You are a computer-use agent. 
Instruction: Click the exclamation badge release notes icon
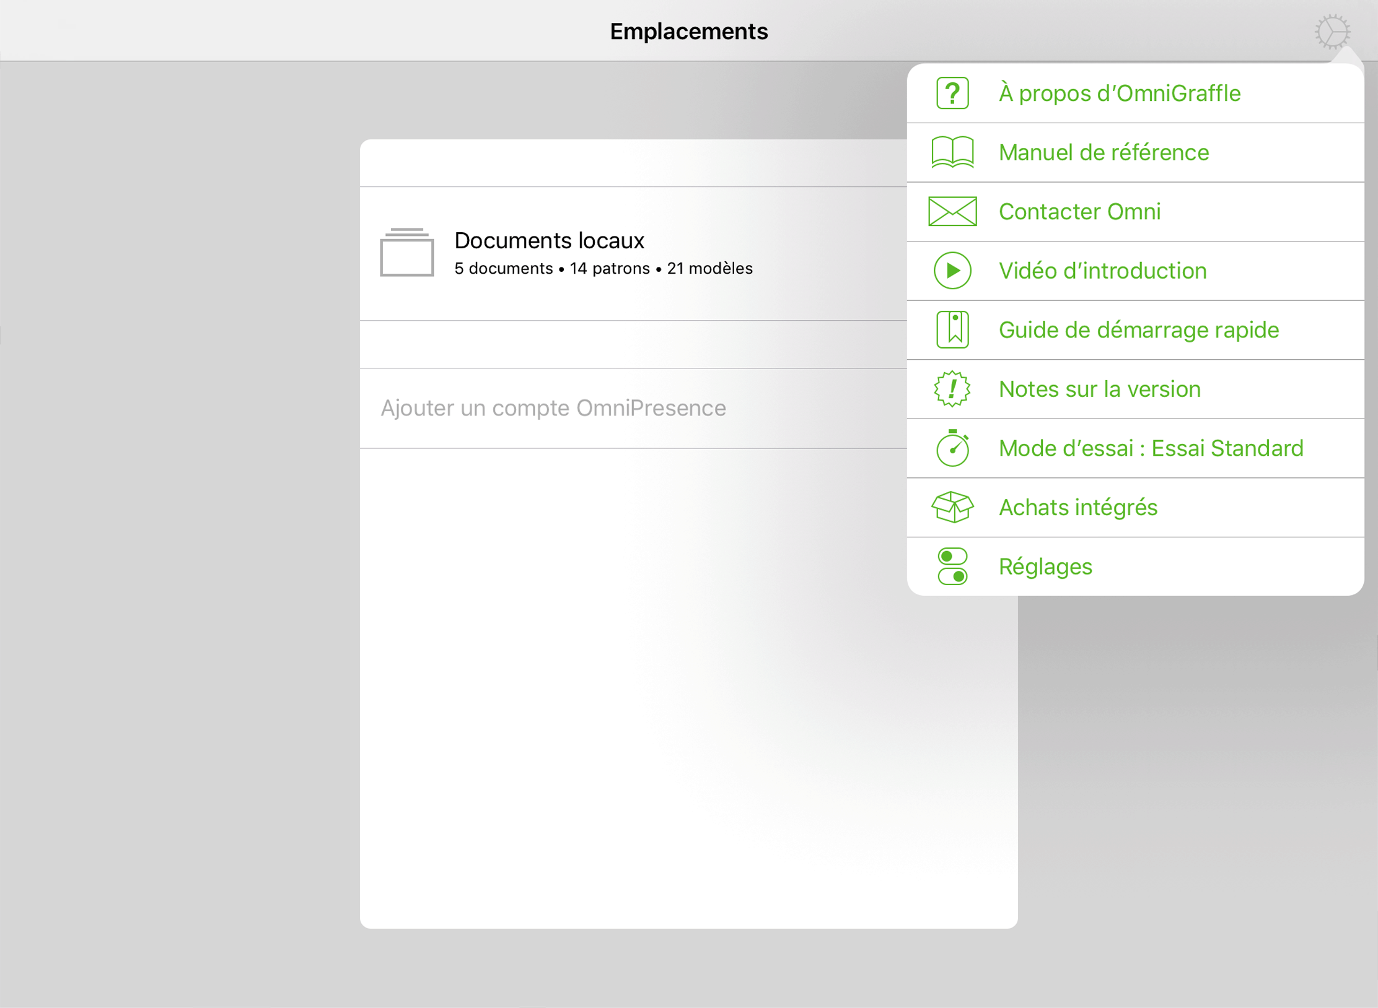click(952, 389)
